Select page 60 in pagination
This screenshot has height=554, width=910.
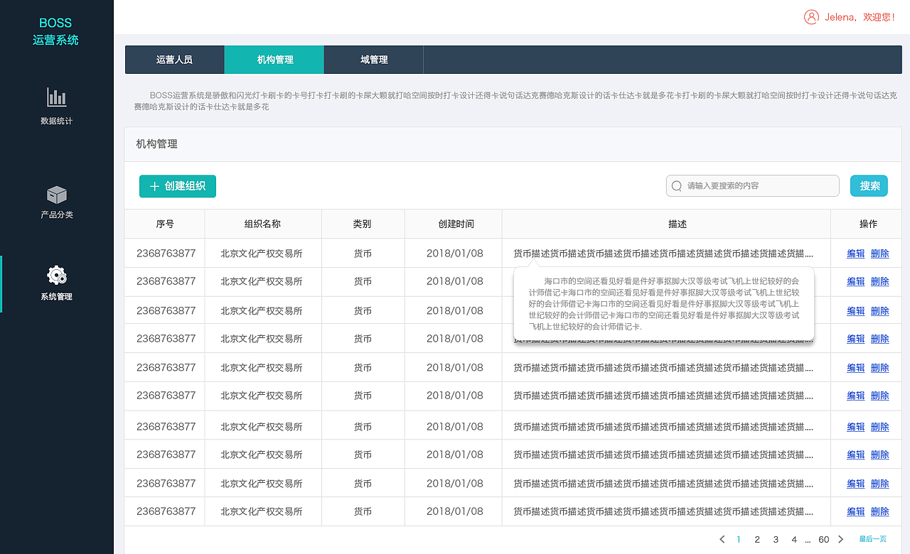click(824, 540)
